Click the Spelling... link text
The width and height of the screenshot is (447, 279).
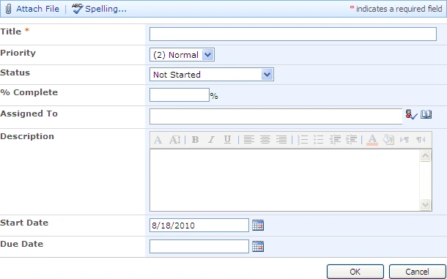[x=106, y=9]
